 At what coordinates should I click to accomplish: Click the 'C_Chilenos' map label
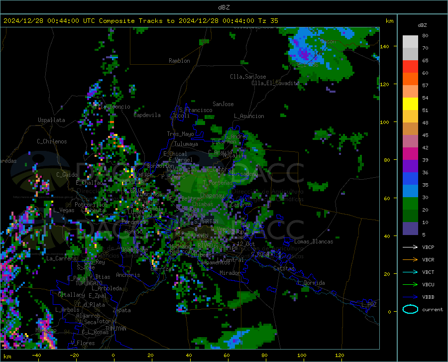52,141
